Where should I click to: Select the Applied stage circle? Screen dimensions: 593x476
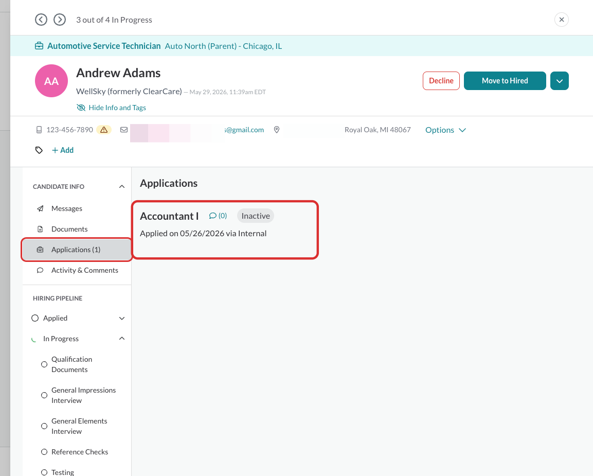point(35,318)
